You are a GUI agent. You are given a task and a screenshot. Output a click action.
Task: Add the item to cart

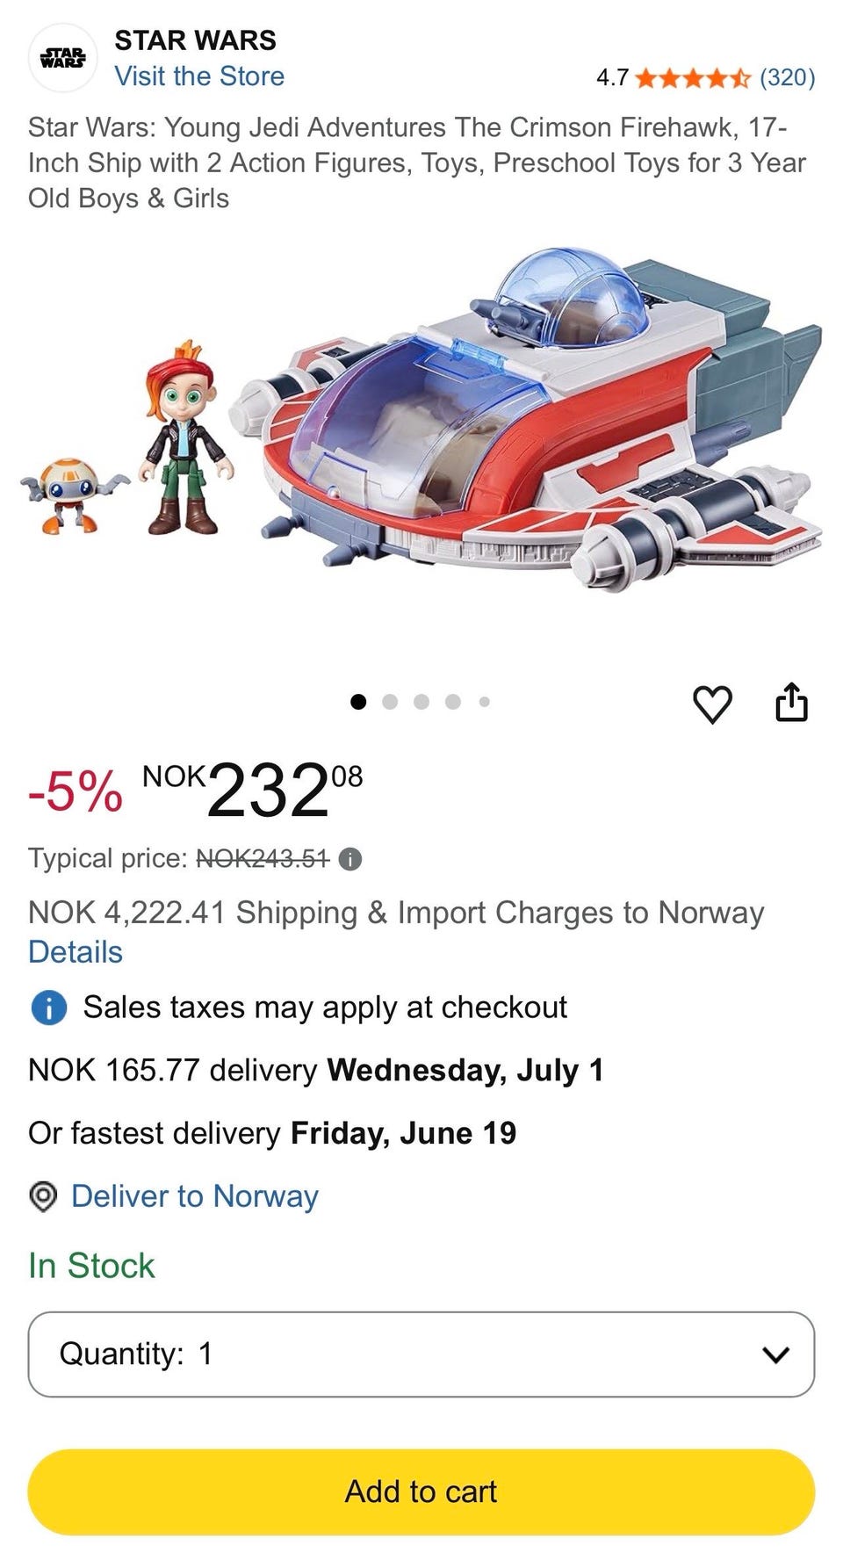[x=421, y=1491]
